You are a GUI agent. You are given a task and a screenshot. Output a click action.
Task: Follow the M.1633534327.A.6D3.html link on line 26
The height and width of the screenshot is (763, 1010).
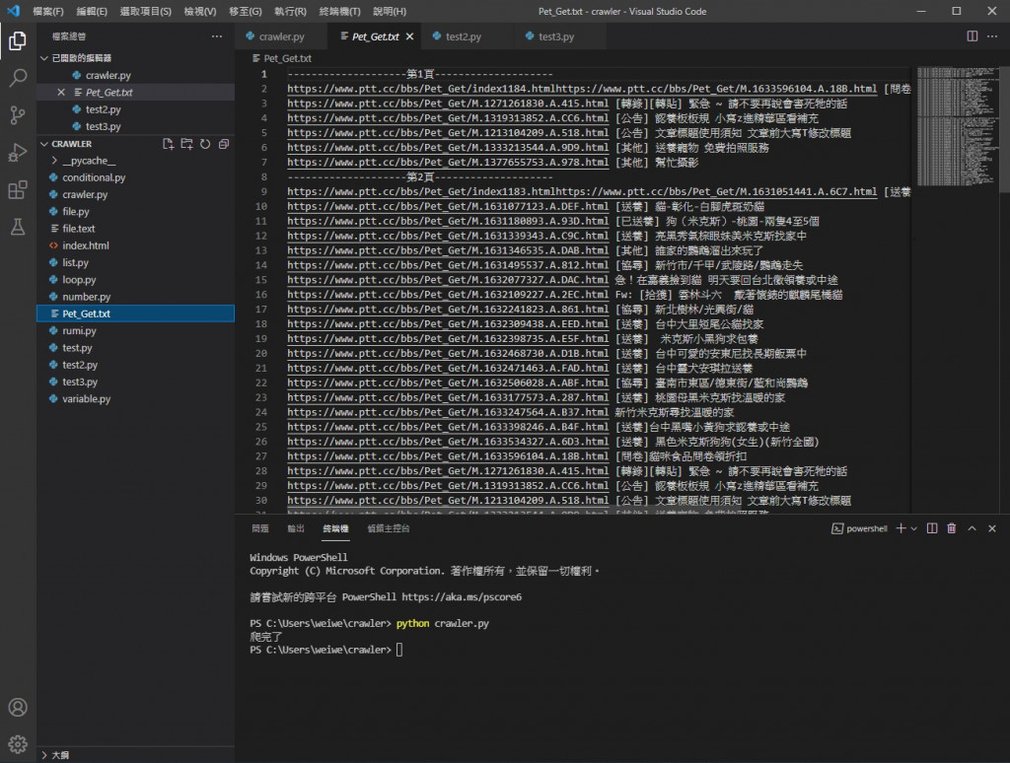pyautogui.click(x=448, y=441)
